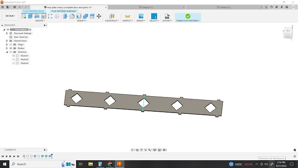Viewport: 298px width, 168px height.
Task: Click the Extrude tool icon
Action: (x=30, y=16)
